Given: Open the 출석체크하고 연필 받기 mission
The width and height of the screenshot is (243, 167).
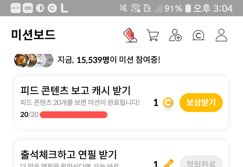Looking at the screenshot, I should tap(68, 154).
